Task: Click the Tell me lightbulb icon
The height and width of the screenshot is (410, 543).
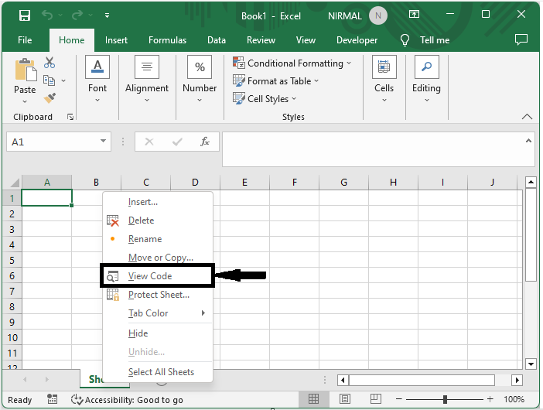Action: point(405,40)
